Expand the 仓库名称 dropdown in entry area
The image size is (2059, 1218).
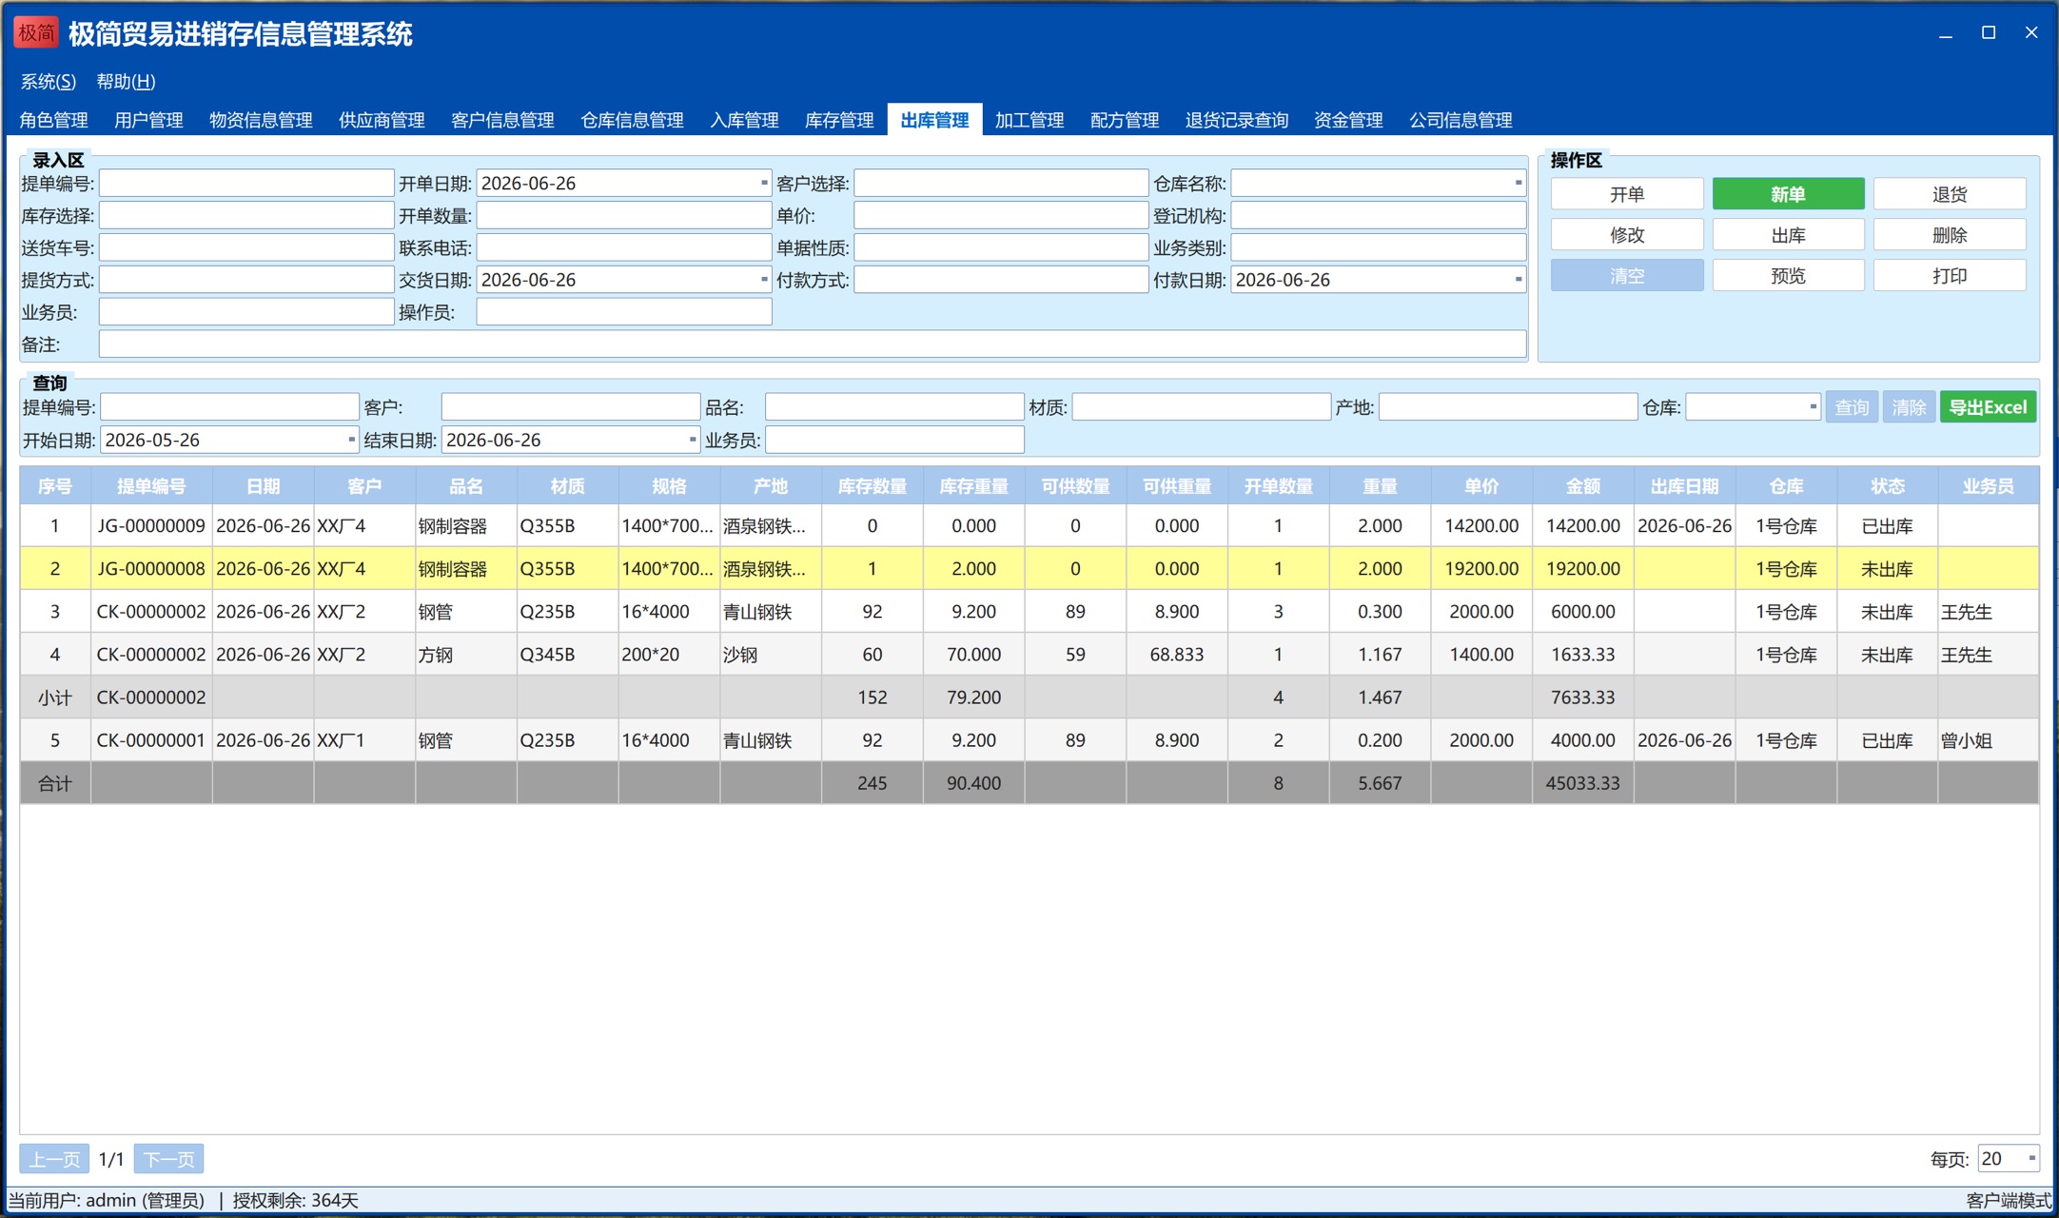(x=1518, y=183)
